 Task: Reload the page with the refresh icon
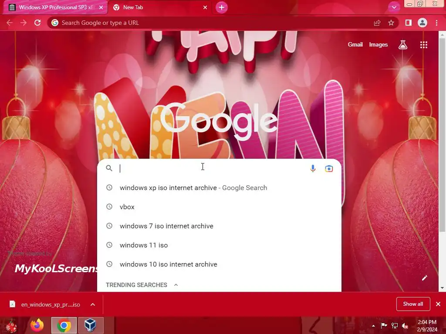point(37,23)
